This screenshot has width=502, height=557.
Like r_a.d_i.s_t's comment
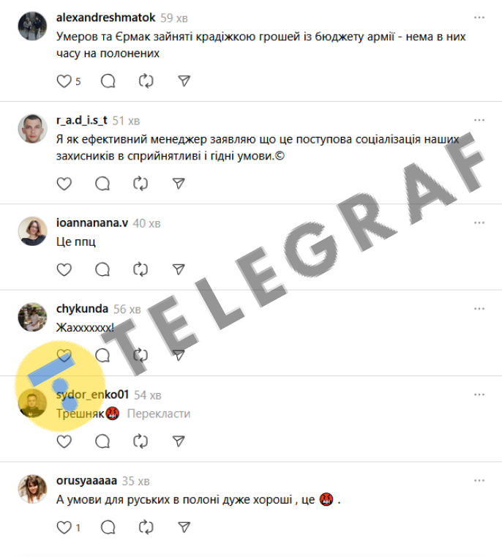click(64, 184)
